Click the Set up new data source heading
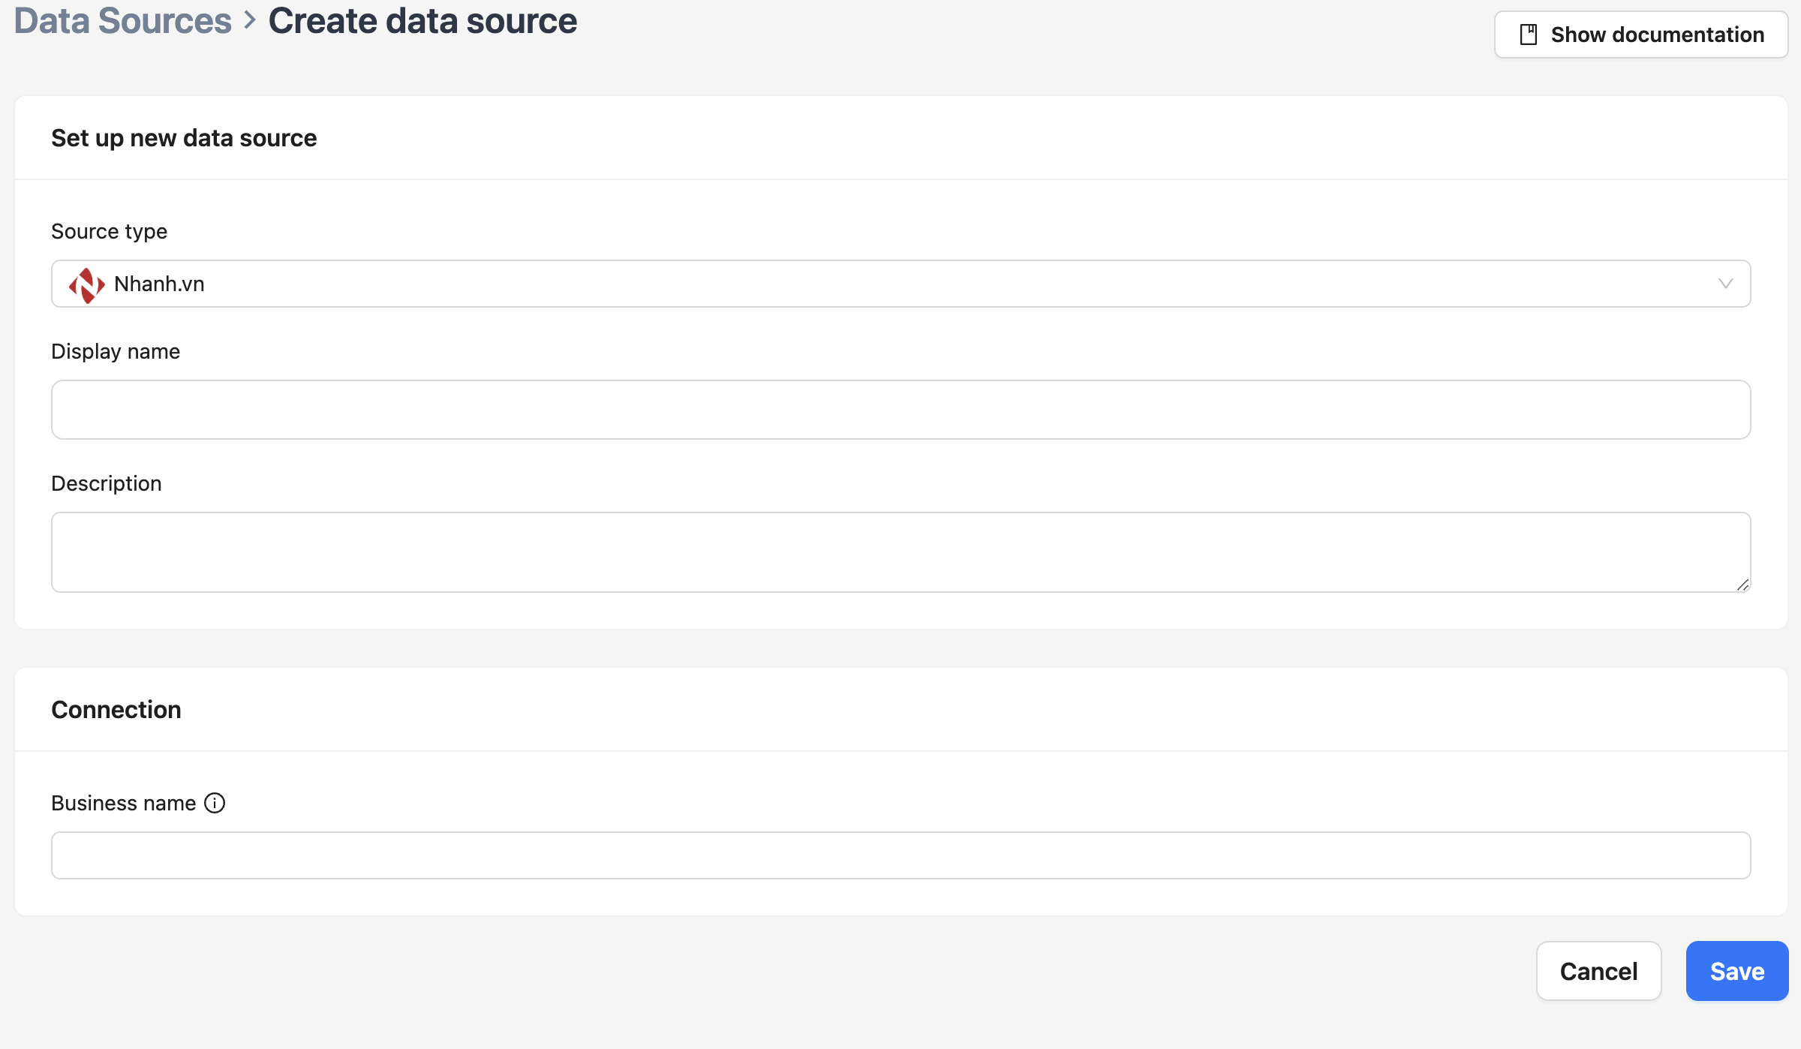This screenshot has width=1801, height=1049. point(184,138)
